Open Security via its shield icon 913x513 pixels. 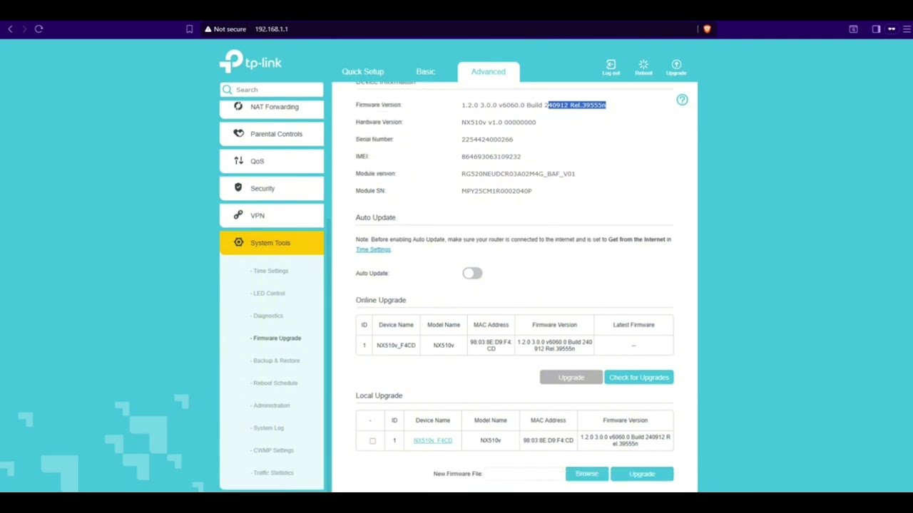pos(238,188)
